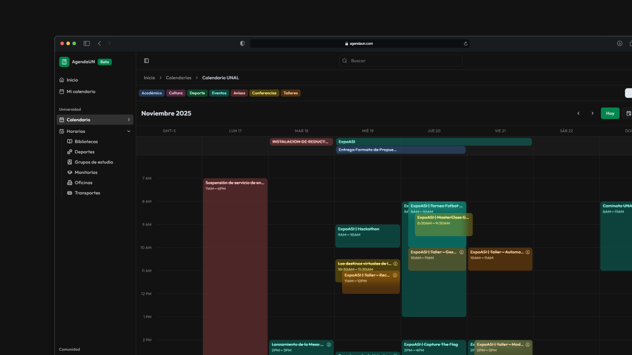Expand Calendario using its arrow
The height and width of the screenshot is (355, 632).
(x=129, y=120)
